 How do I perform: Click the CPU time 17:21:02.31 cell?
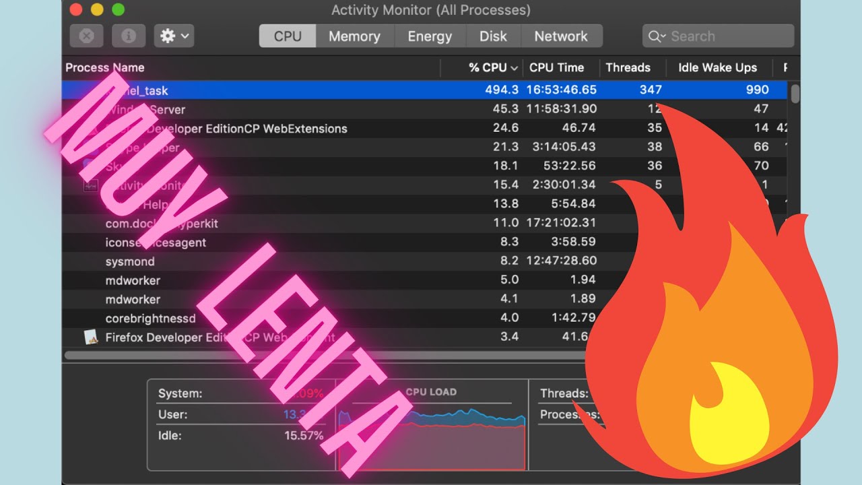(x=563, y=222)
